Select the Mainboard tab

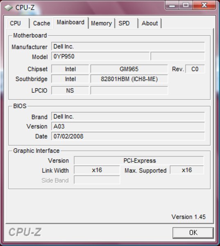[71, 23]
